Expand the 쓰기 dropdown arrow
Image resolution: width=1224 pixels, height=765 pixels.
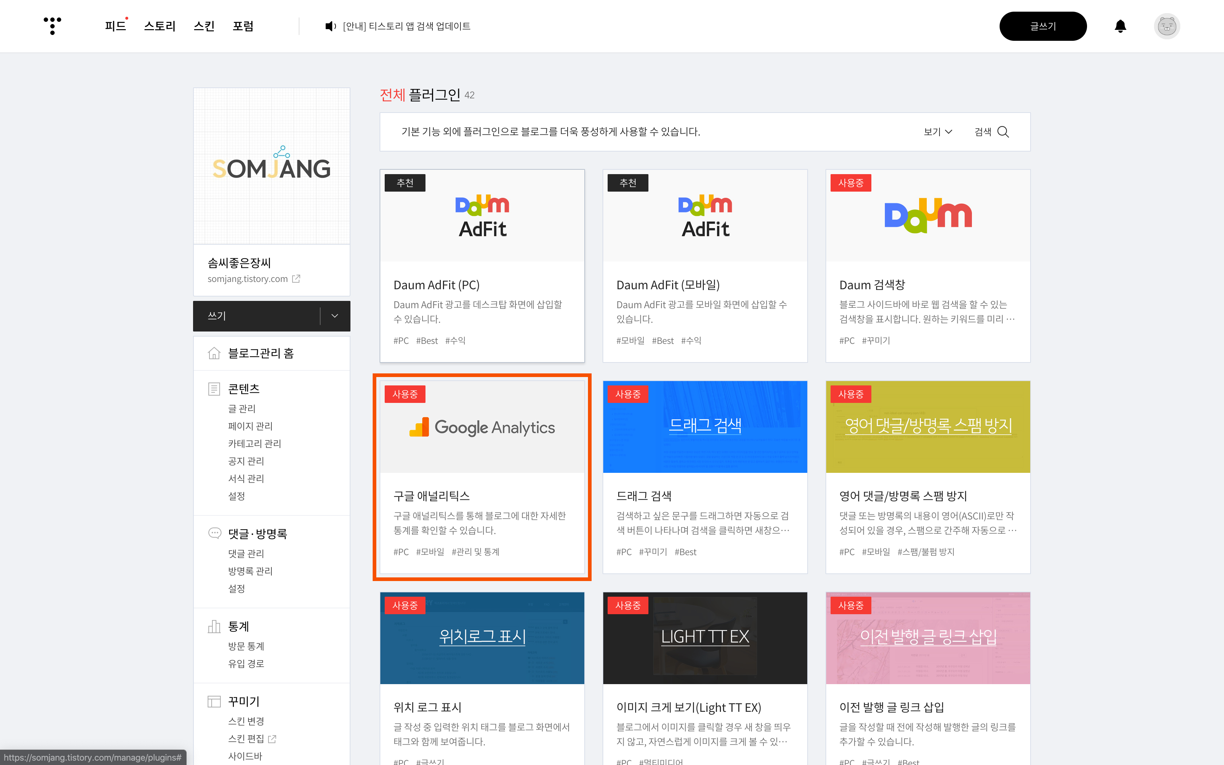coord(335,316)
